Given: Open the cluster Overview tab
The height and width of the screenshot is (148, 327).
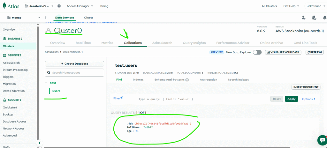Looking at the screenshot, I should (57, 43).
